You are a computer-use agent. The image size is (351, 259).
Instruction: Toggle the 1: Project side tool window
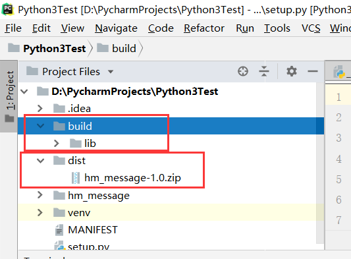tap(10, 96)
